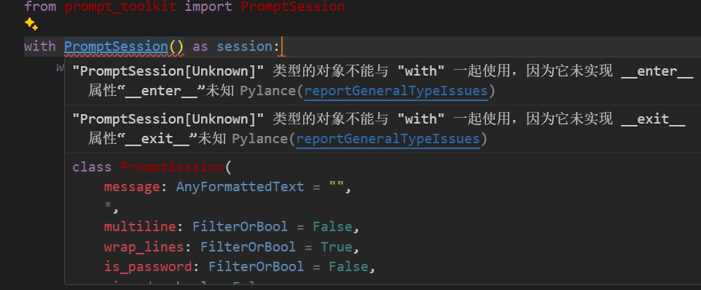
Task: Click the class PromptSession signature header
Action: (x=152, y=167)
